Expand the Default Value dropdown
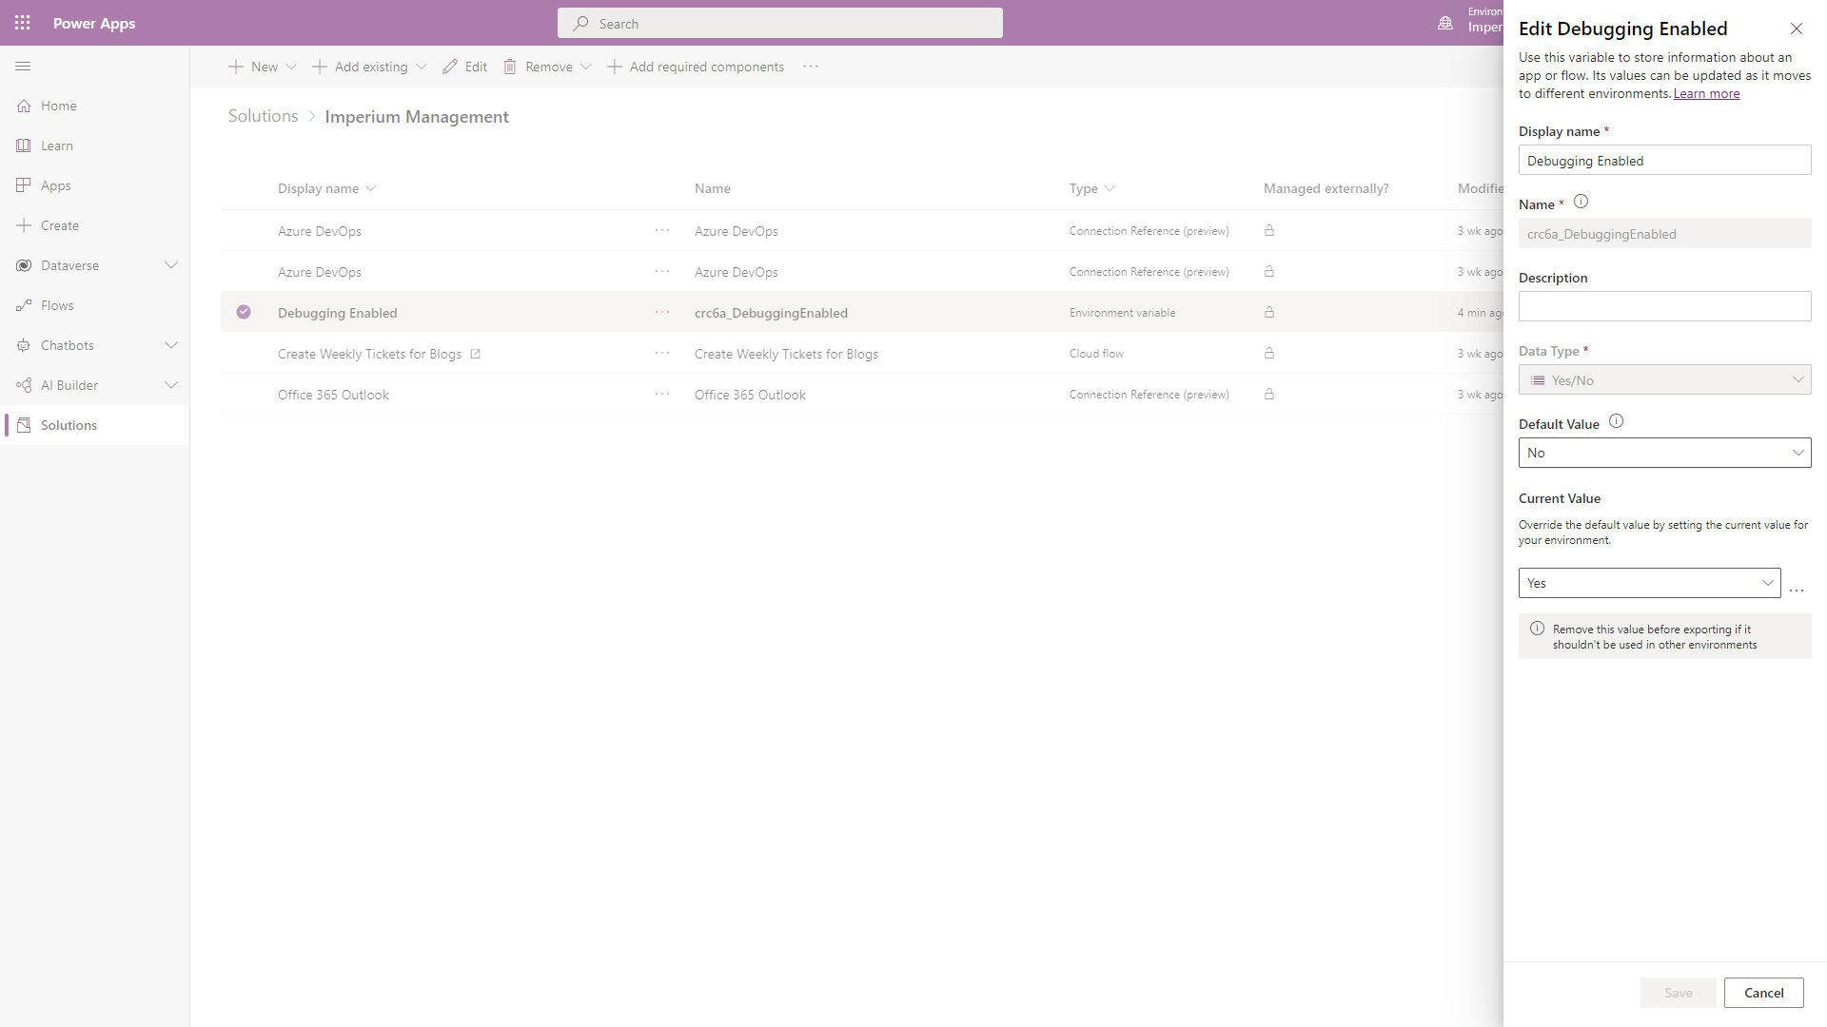 click(1797, 453)
